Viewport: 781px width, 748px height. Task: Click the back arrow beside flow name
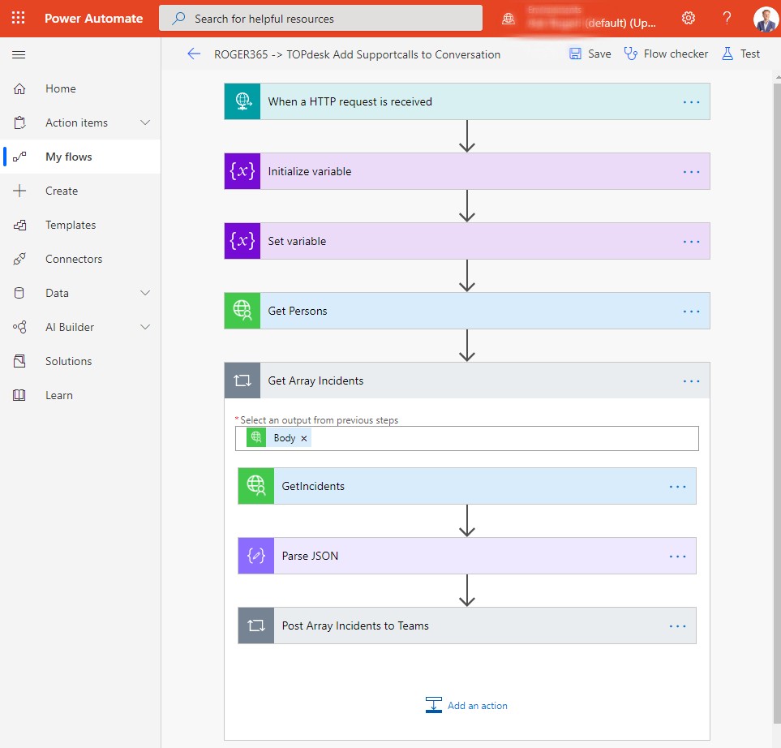(193, 54)
